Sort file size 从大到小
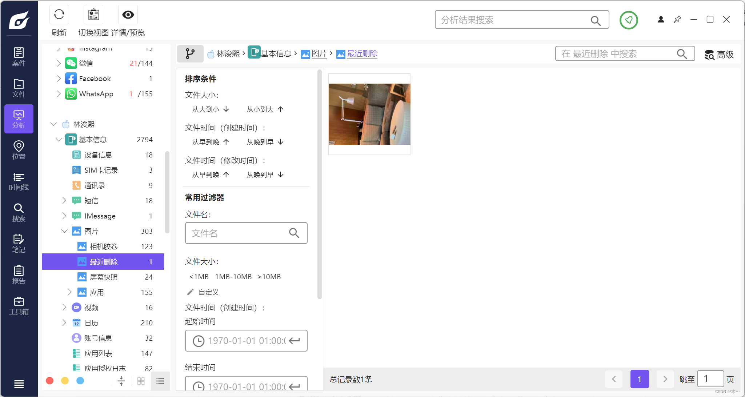This screenshot has height=397, width=745. click(210, 109)
